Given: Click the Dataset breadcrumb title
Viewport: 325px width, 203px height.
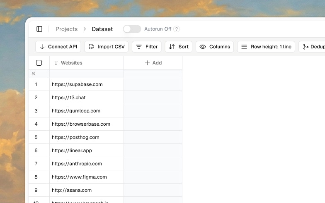Looking at the screenshot, I should (x=102, y=29).
